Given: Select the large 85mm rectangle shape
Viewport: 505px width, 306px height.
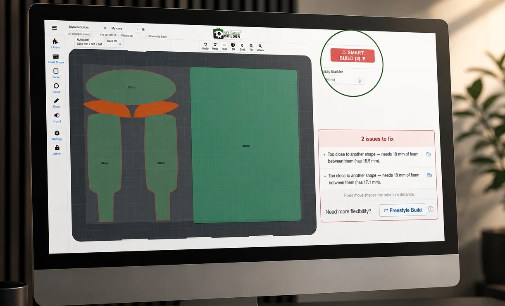Looking at the screenshot, I should pyautogui.click(x=245, y=145).
